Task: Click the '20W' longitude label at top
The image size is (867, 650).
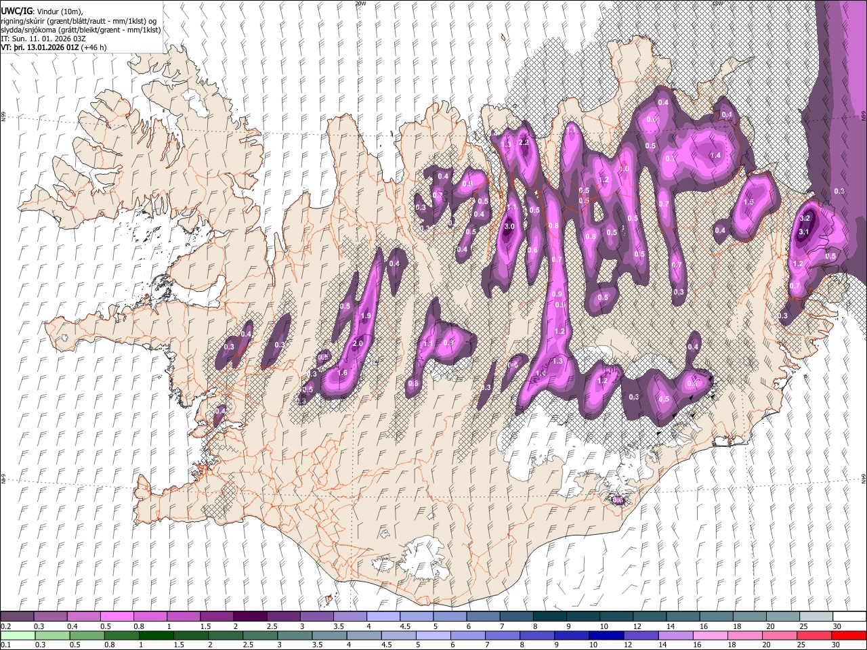Action: 360,3
